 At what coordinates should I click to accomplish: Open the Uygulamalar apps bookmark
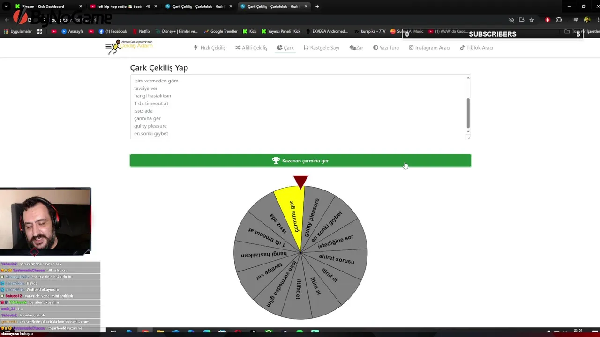(18, 31)
